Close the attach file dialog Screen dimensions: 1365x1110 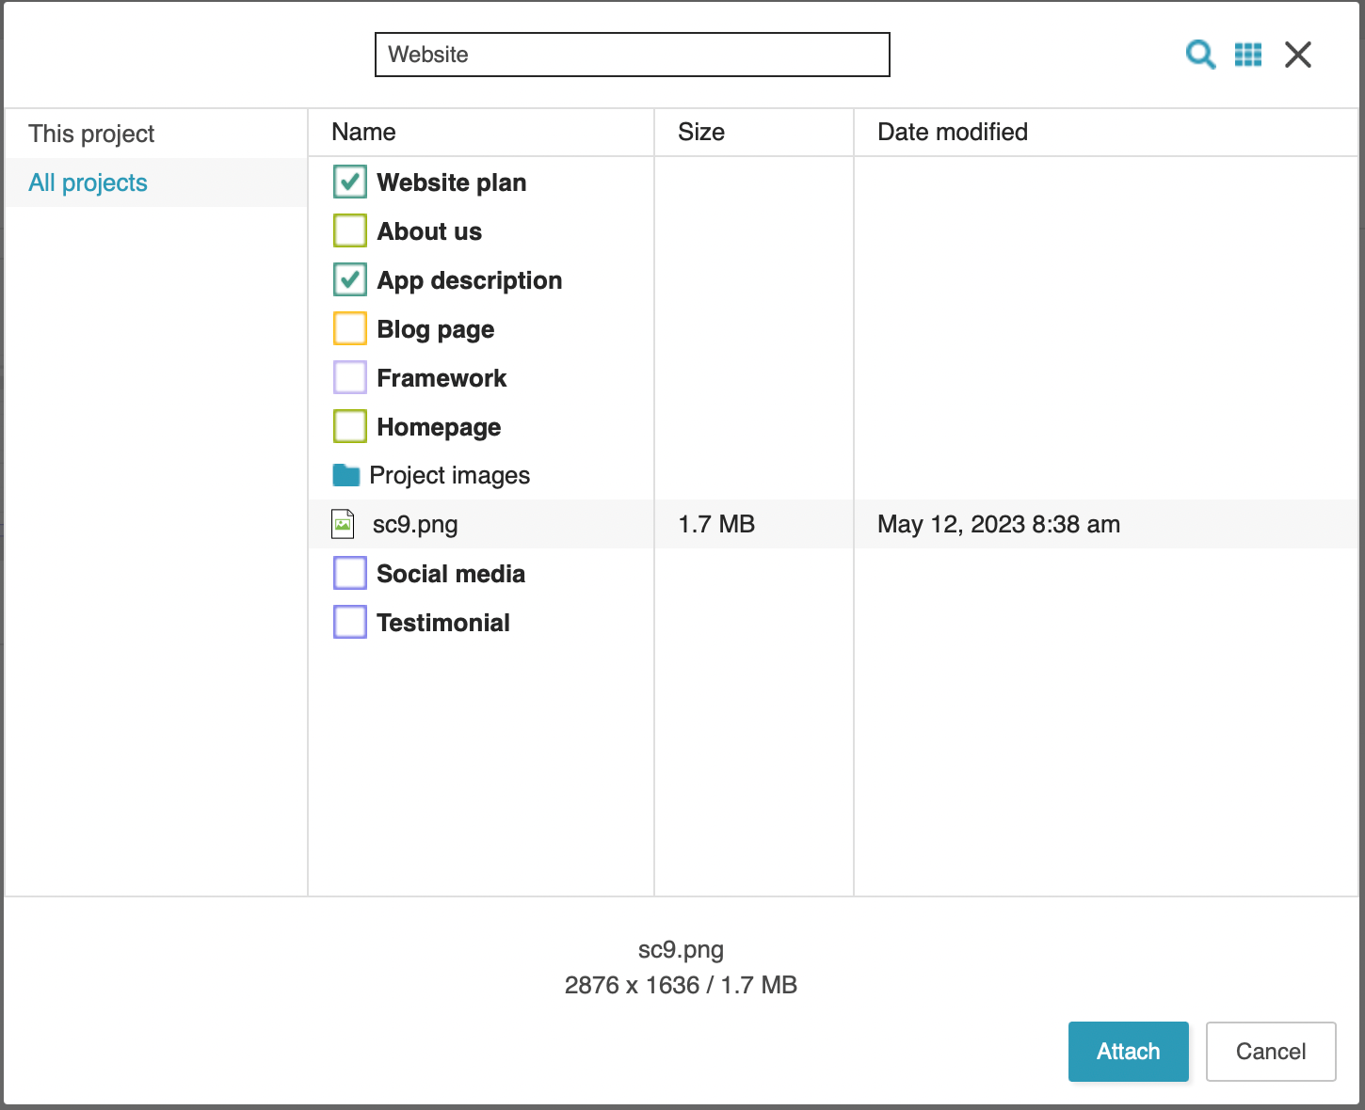(1298, 55)
